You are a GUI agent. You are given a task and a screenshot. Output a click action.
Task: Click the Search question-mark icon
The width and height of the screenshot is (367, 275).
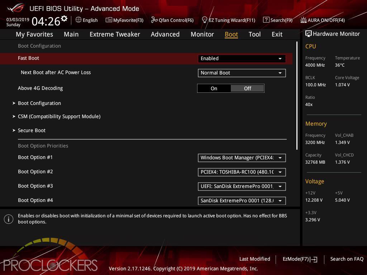(266, 20)
